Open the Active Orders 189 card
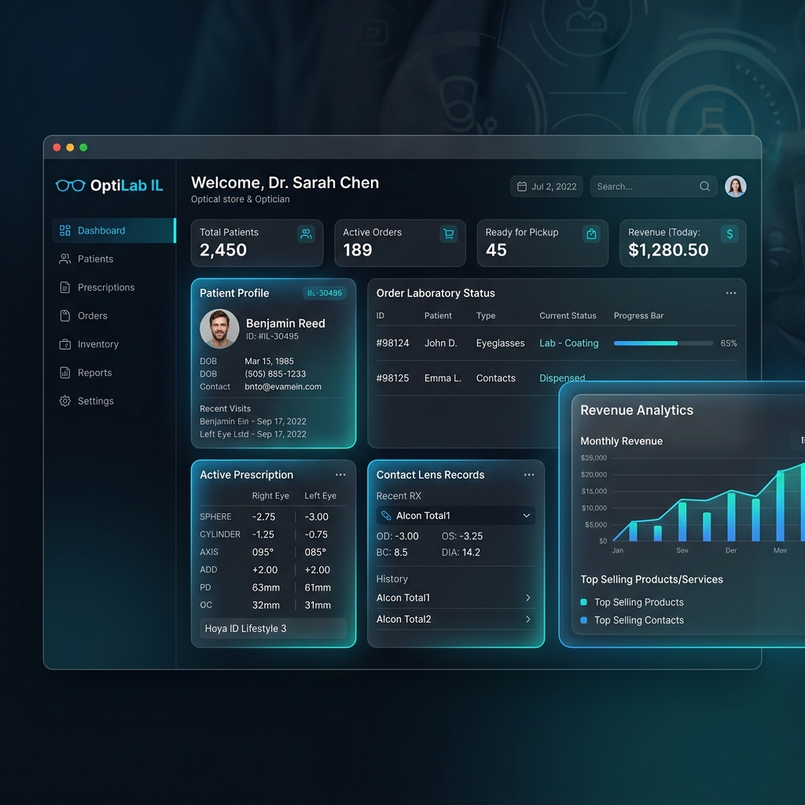805x805 pixels. [400, 244]
